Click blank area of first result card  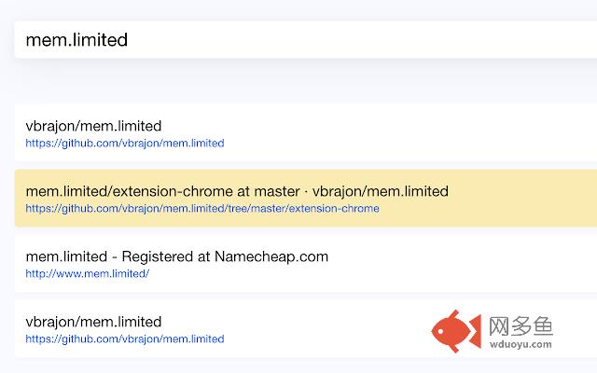(420, 133)
